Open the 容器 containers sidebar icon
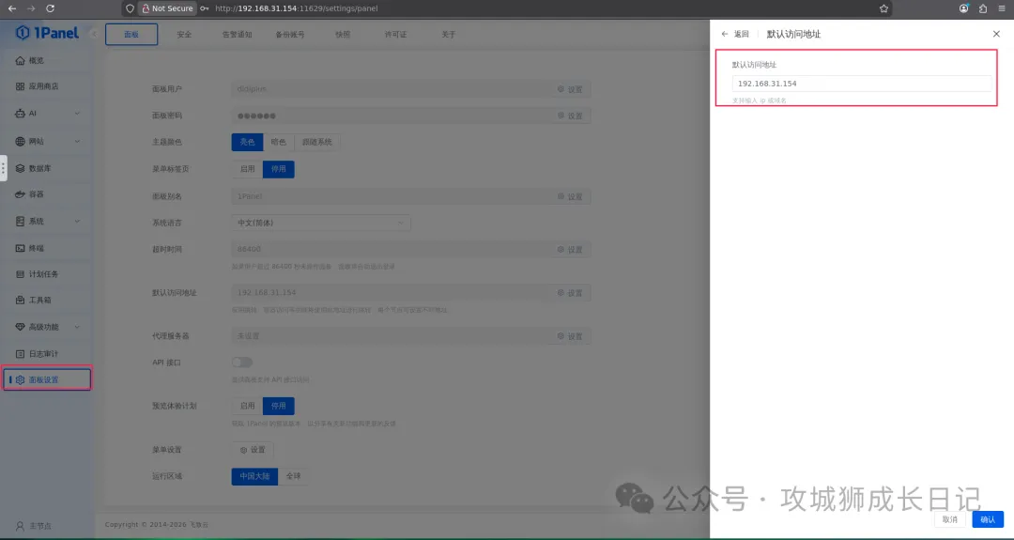Screen dimensions: 1014x540 click(21, 194)
